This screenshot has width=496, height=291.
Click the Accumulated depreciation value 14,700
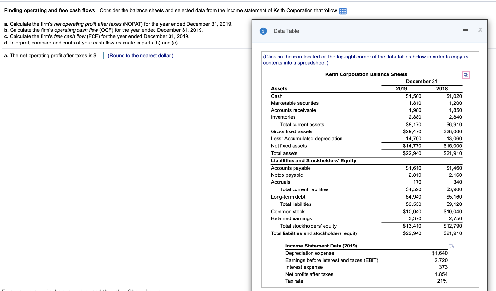click(414, 139)
